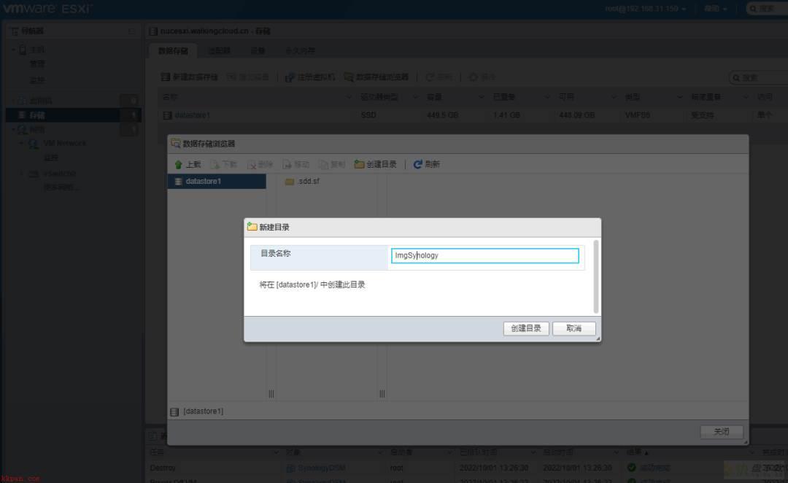
Task: Close the datastore browser with 关闭 button
Action: point(721,431)
